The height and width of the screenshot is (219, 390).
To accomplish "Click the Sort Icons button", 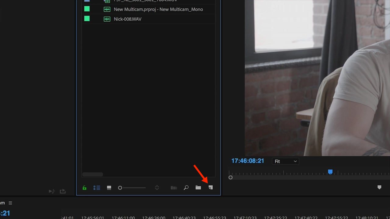I will [157, 188].
